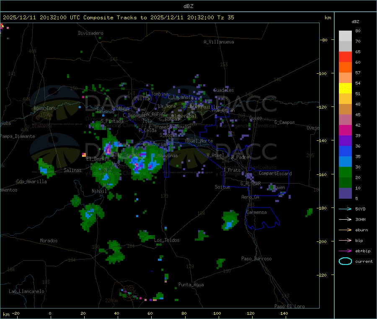Click the 'Soitue' map label
This screenshot has height=319, width=377.
(222, 187)
